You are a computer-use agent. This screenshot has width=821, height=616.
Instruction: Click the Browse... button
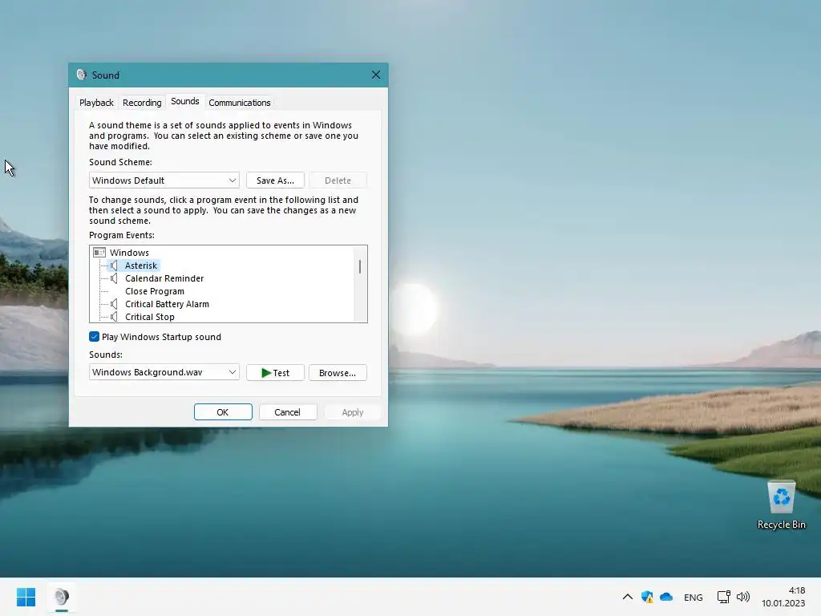click(x=338, y=372)
